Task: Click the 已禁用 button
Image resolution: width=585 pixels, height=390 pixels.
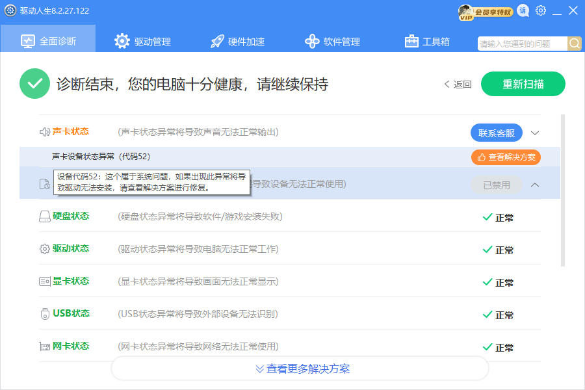Action: [x=496, y=185]
